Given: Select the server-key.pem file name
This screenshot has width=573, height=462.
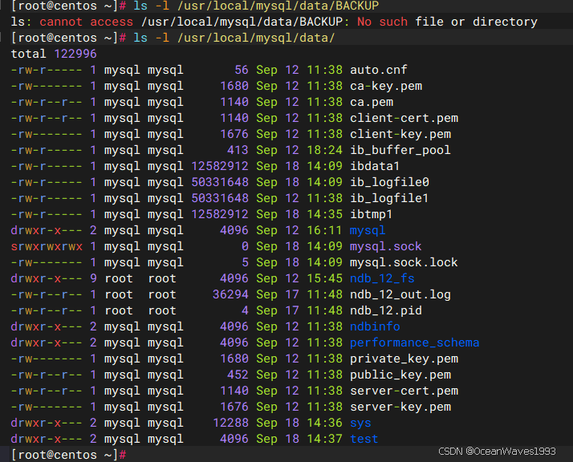Looking at the screenshot, I should (x=400, y=407).
